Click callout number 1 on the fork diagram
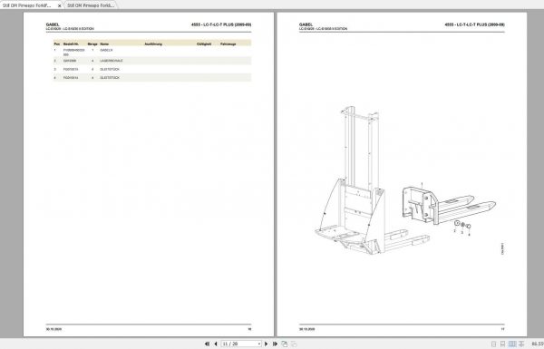The height and width of the screenshot is (349, 544). [x=422, y=184]
